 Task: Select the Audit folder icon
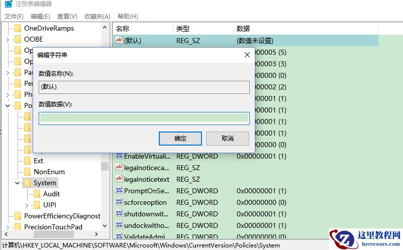click(x=37, y=194)
